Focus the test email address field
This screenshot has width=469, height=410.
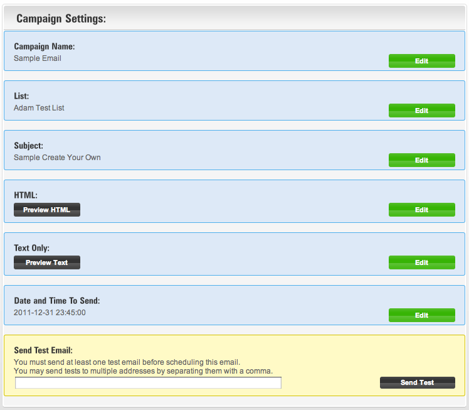pos(148,383)
